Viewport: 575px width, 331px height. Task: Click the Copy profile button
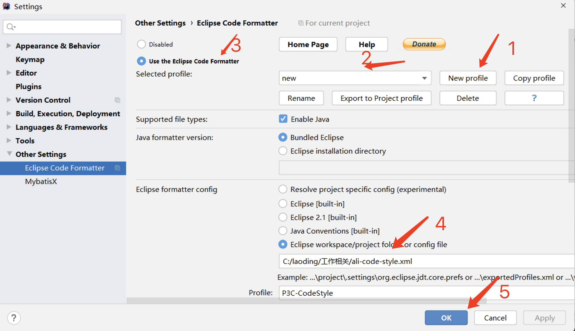(534, 78)
